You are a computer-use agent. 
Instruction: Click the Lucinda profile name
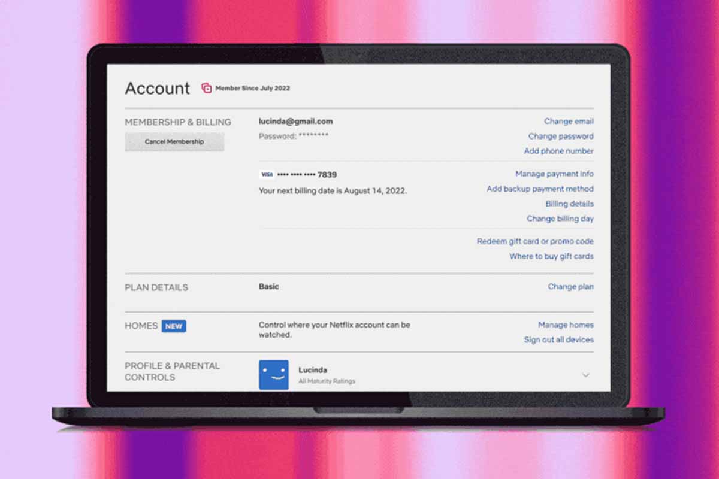313,370
